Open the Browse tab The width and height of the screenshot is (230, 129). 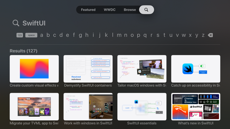point(130,10)
